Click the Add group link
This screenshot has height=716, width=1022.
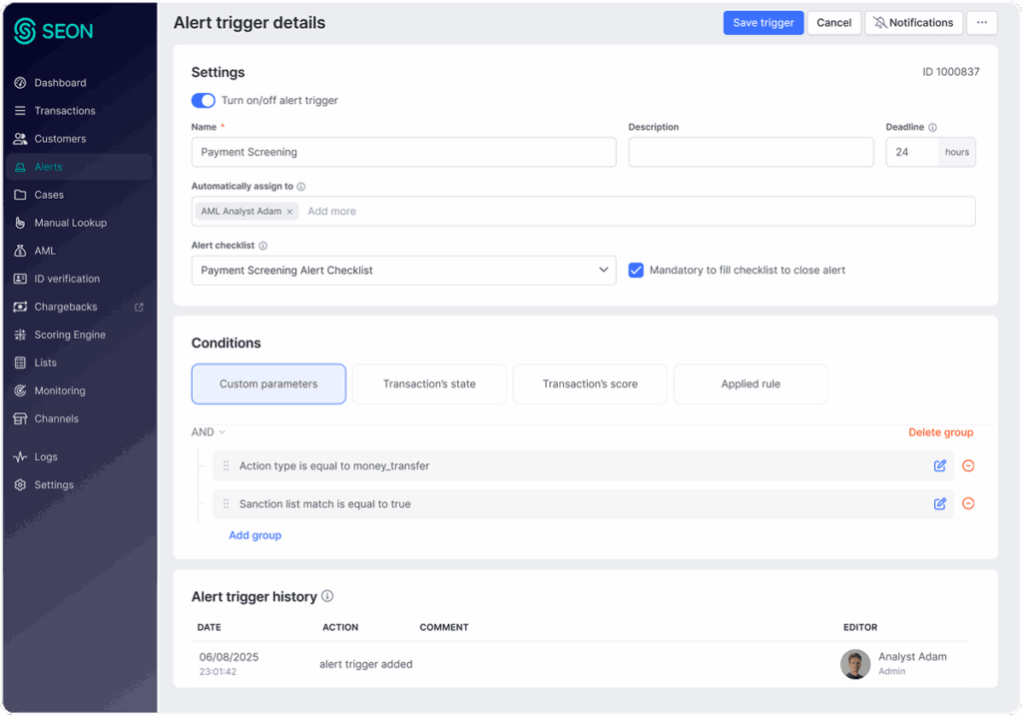pos(255,535)
